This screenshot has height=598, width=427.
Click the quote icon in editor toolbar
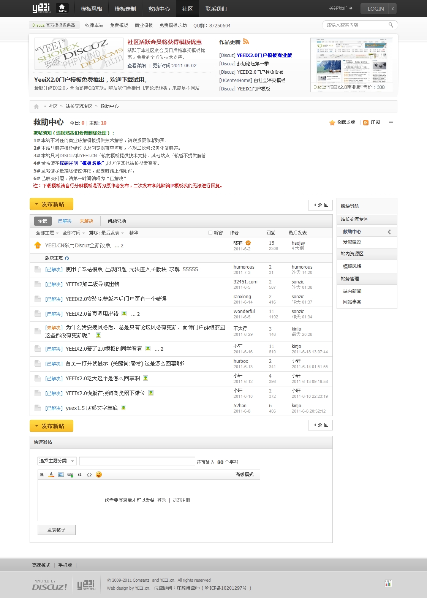[80, 475]
